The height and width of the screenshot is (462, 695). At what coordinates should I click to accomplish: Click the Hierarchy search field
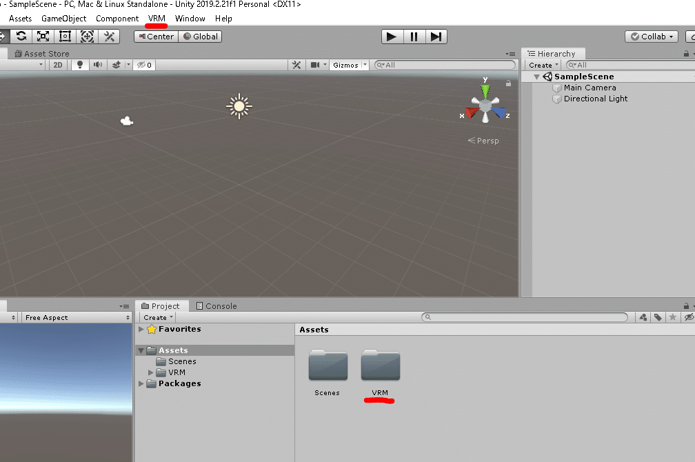[x=631, y=66]
